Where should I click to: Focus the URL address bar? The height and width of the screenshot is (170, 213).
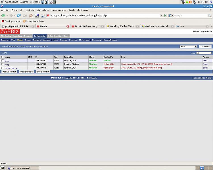[103, 16]
